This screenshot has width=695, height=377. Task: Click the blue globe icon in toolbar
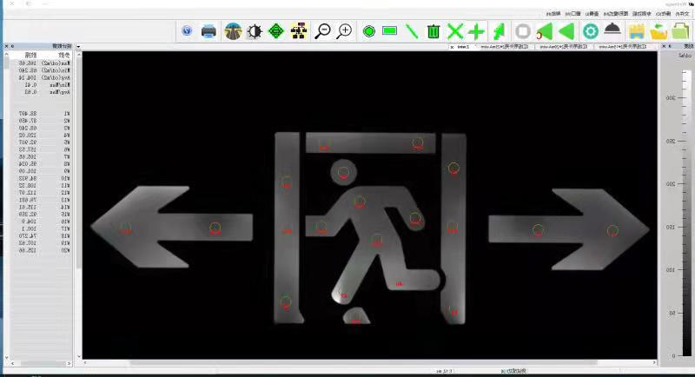(x=187, y=31)
